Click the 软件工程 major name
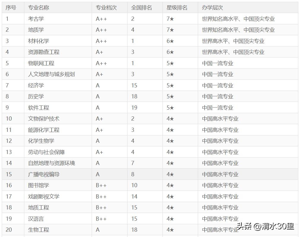The width and height of the screenshot is (301, 237). pos(39,108)
